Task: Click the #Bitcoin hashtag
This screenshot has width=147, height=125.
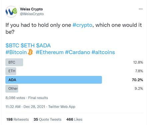Action: 16,52
